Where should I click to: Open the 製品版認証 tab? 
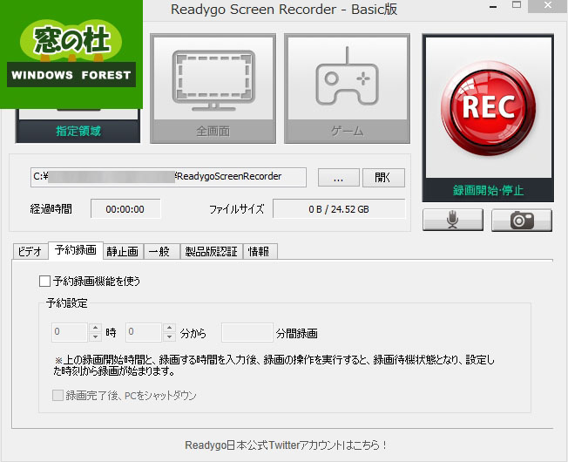click(211, 251)
